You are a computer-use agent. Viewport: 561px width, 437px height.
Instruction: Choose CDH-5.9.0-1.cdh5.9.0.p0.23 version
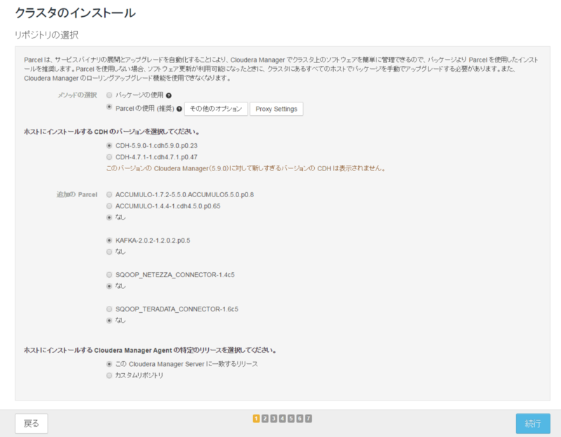109,146
